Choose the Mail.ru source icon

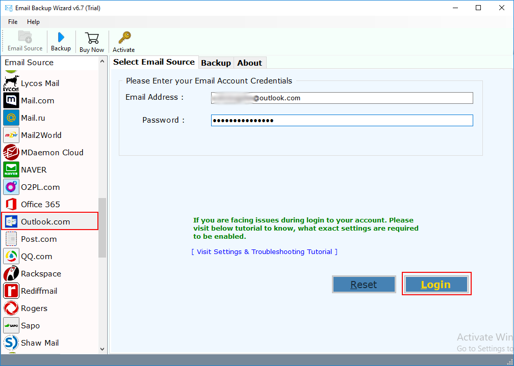coord(11,118)
